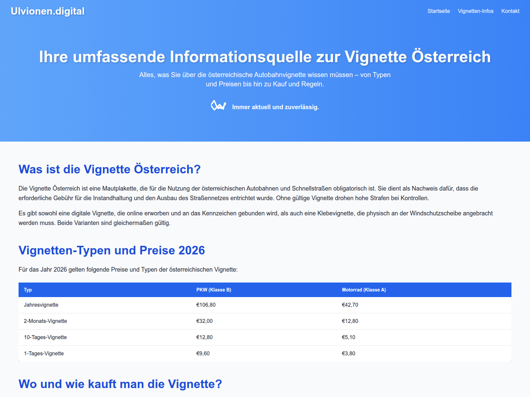Click 'Vignetten-Typen und Preise 2026' heading
The width and height of the screenshot is (530, 397).
tap(112, 250)
